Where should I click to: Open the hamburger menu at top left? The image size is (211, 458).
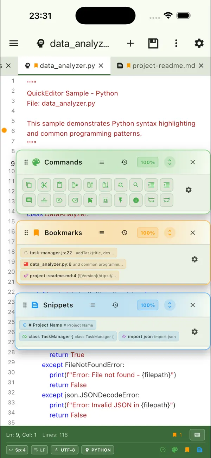pos(13,43)
